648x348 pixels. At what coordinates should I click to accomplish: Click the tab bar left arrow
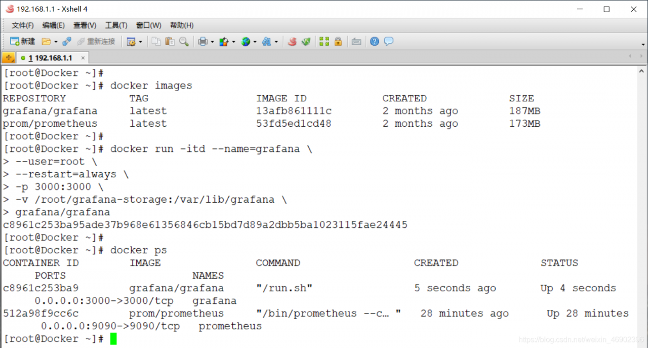pyautogui.click(x=630, y=57)
